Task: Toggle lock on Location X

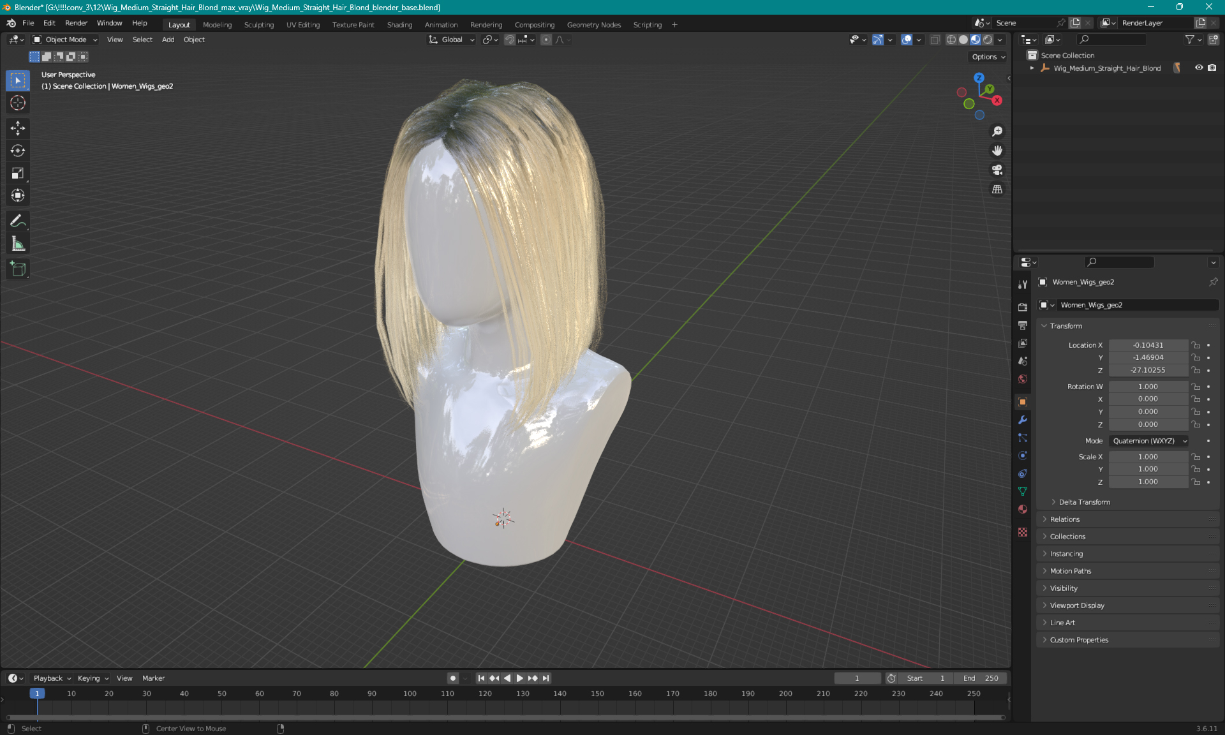Action: point(1196,345)
